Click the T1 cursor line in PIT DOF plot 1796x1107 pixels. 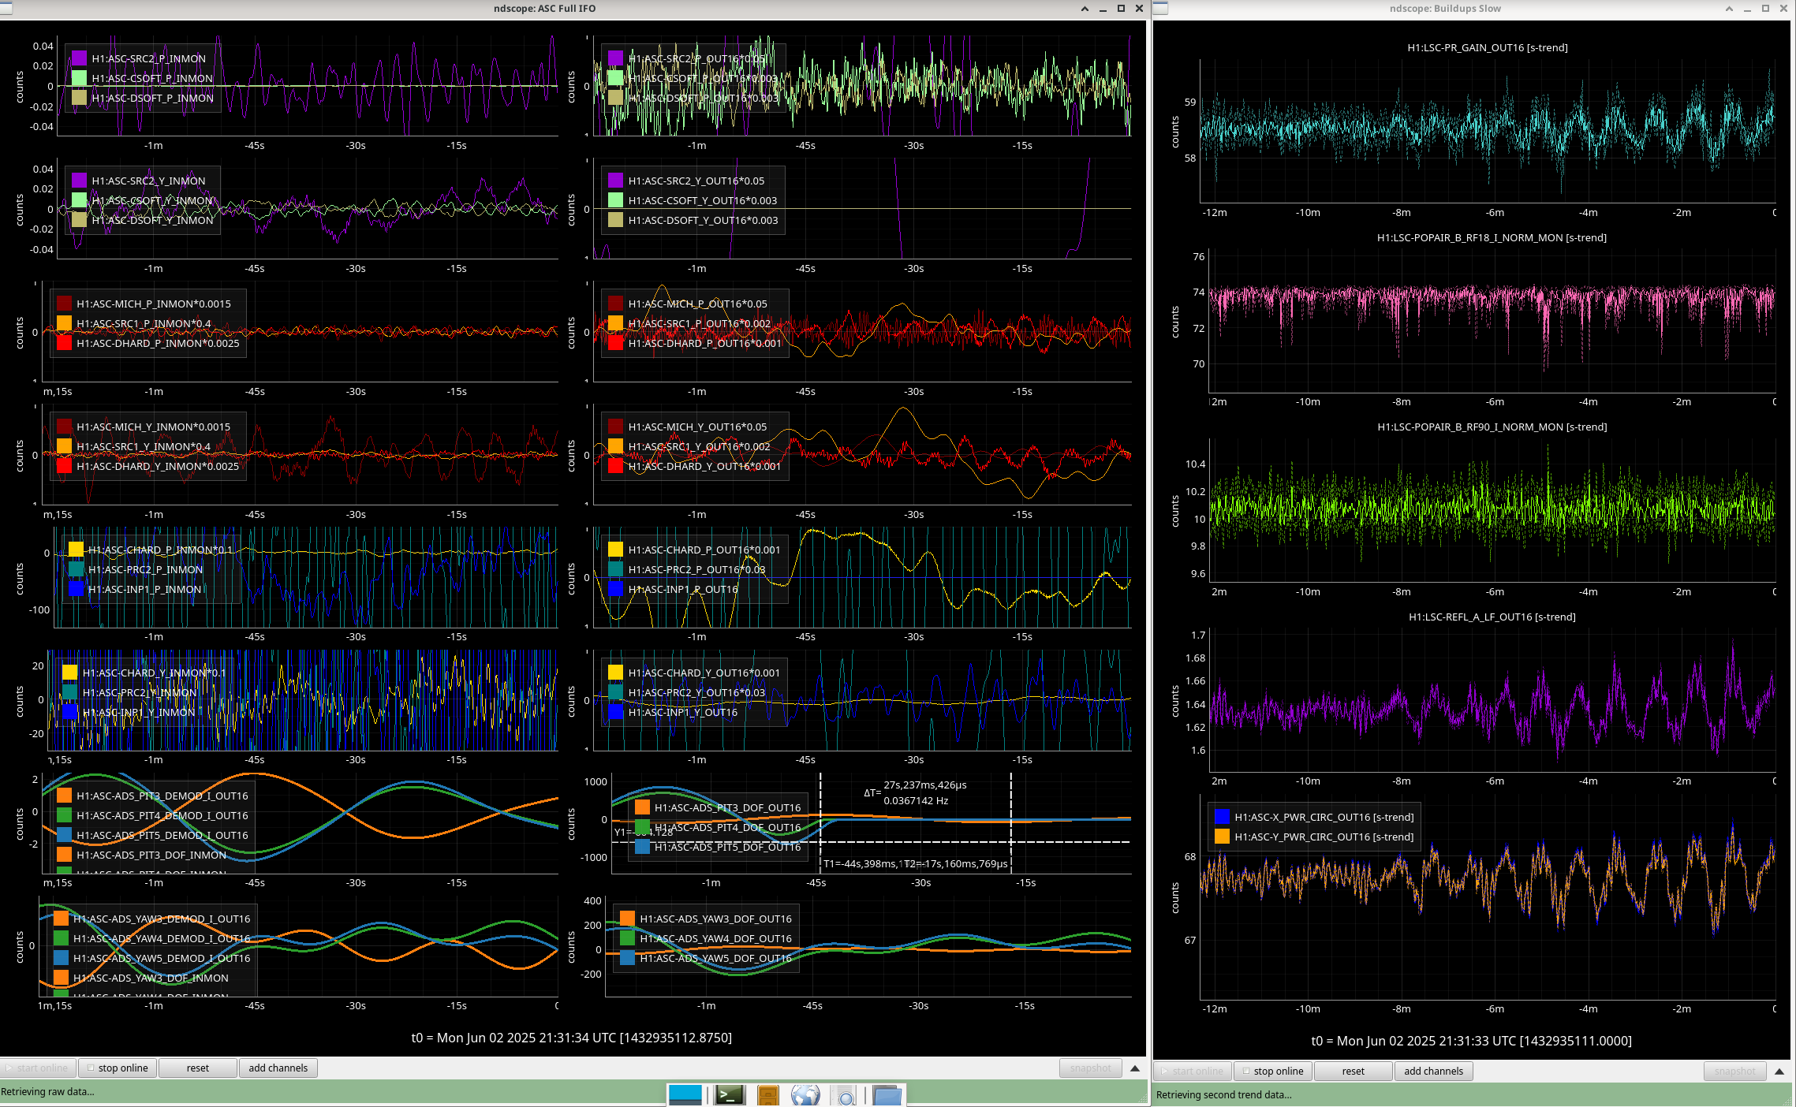820,822
